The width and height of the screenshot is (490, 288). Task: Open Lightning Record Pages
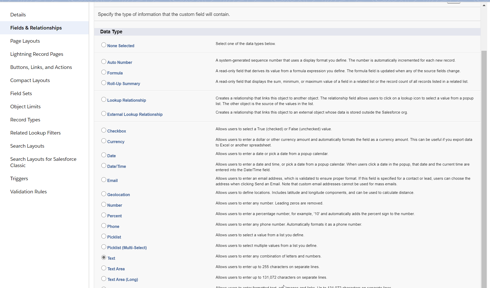coord(37,54)
